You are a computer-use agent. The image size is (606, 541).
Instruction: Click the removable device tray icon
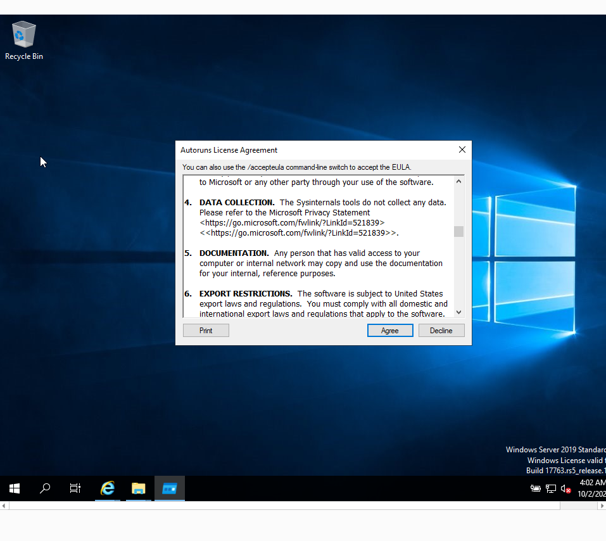point(535,489)
